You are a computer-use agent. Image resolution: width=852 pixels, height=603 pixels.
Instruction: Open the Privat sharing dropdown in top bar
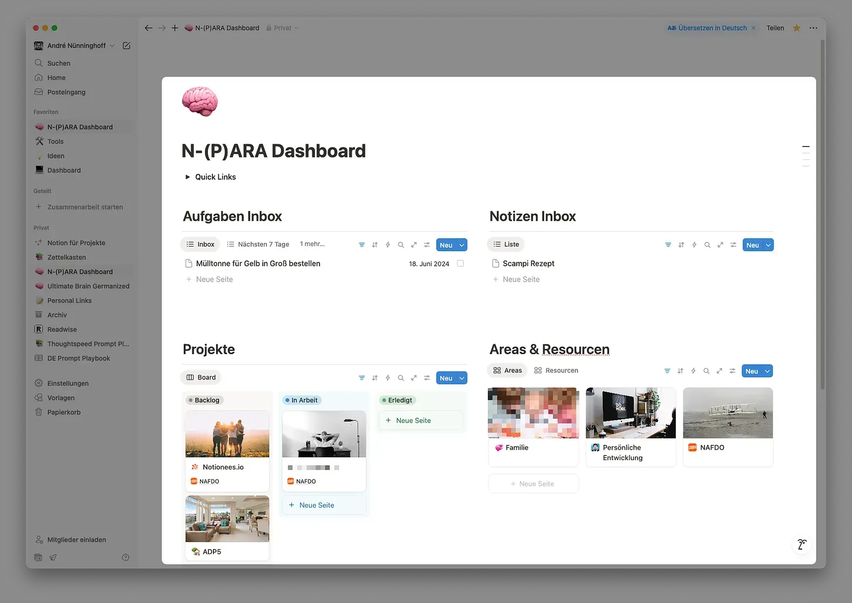[282, 28]
